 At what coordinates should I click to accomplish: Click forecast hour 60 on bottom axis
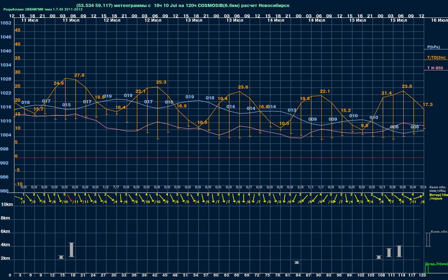tap(216, 275)
